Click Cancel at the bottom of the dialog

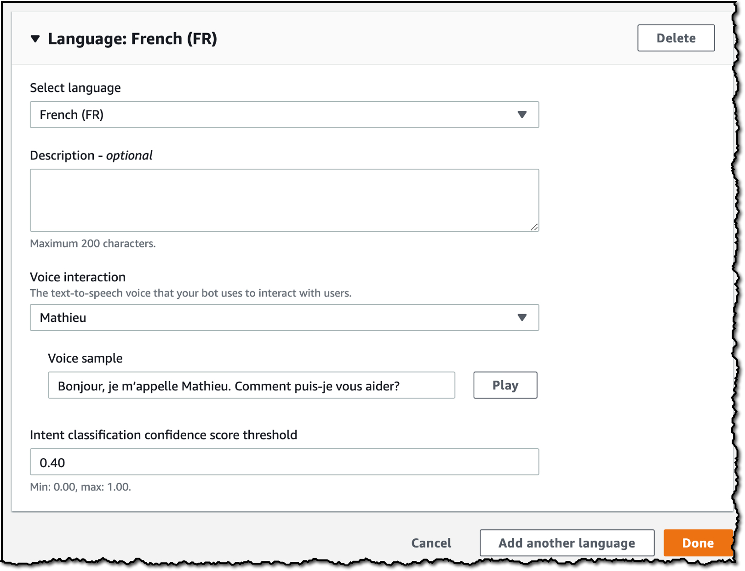(431, 543)
